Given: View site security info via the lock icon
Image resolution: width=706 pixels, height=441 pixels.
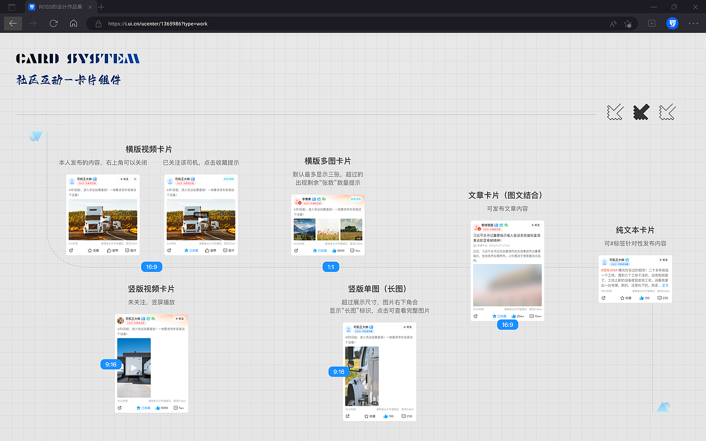Looking at the screenshot, I should [99, 24].
